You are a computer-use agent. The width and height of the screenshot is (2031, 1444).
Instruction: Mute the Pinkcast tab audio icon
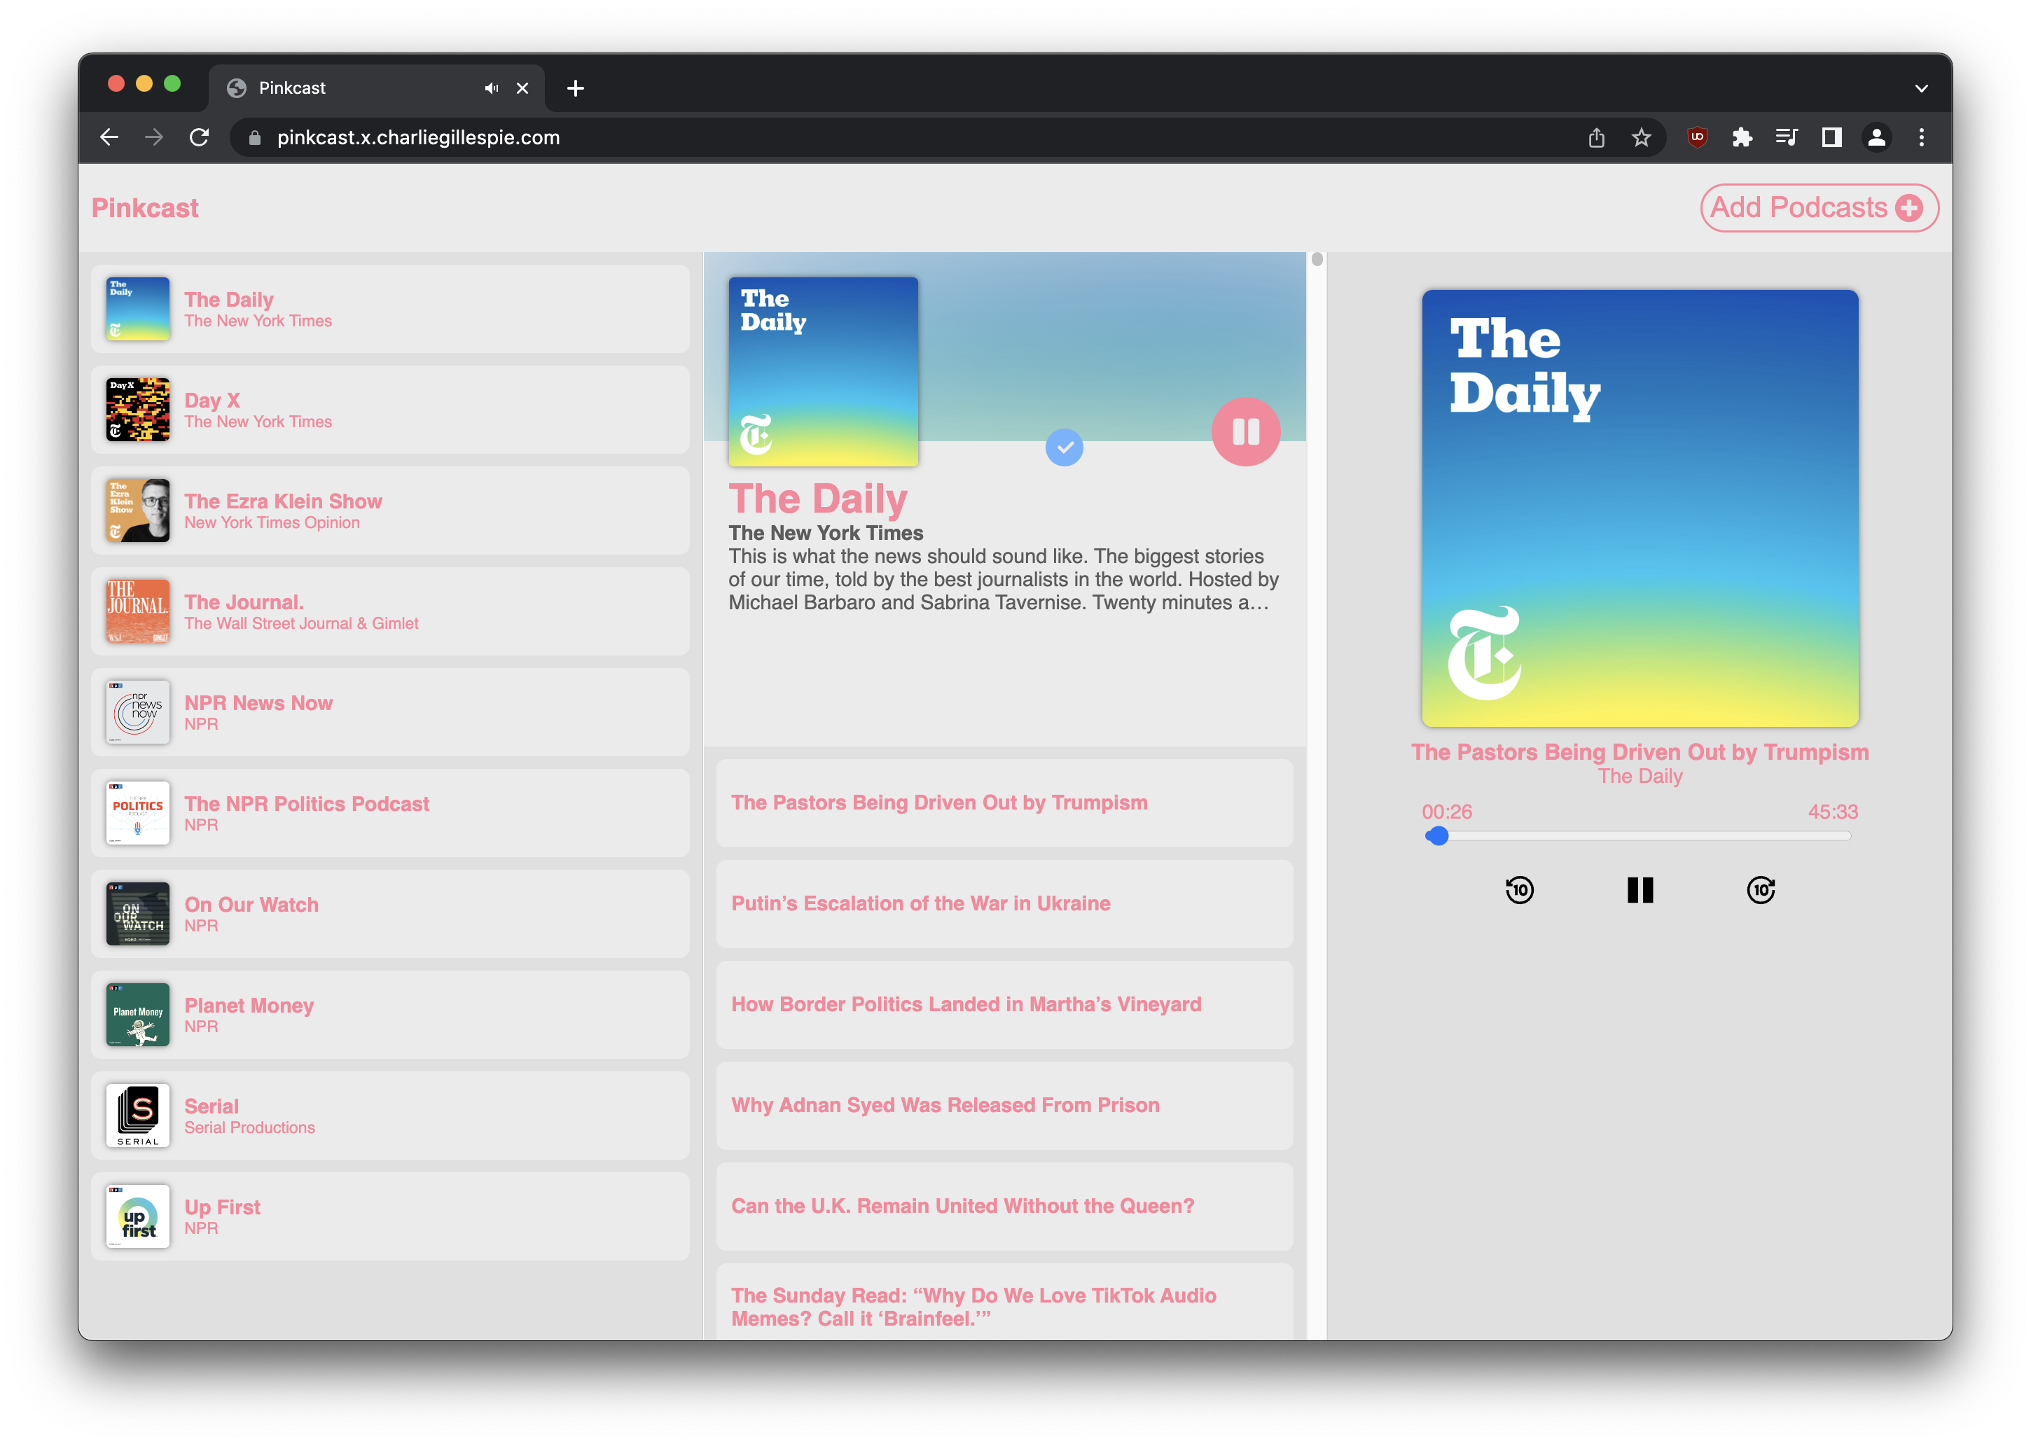(x=491, y=88)
